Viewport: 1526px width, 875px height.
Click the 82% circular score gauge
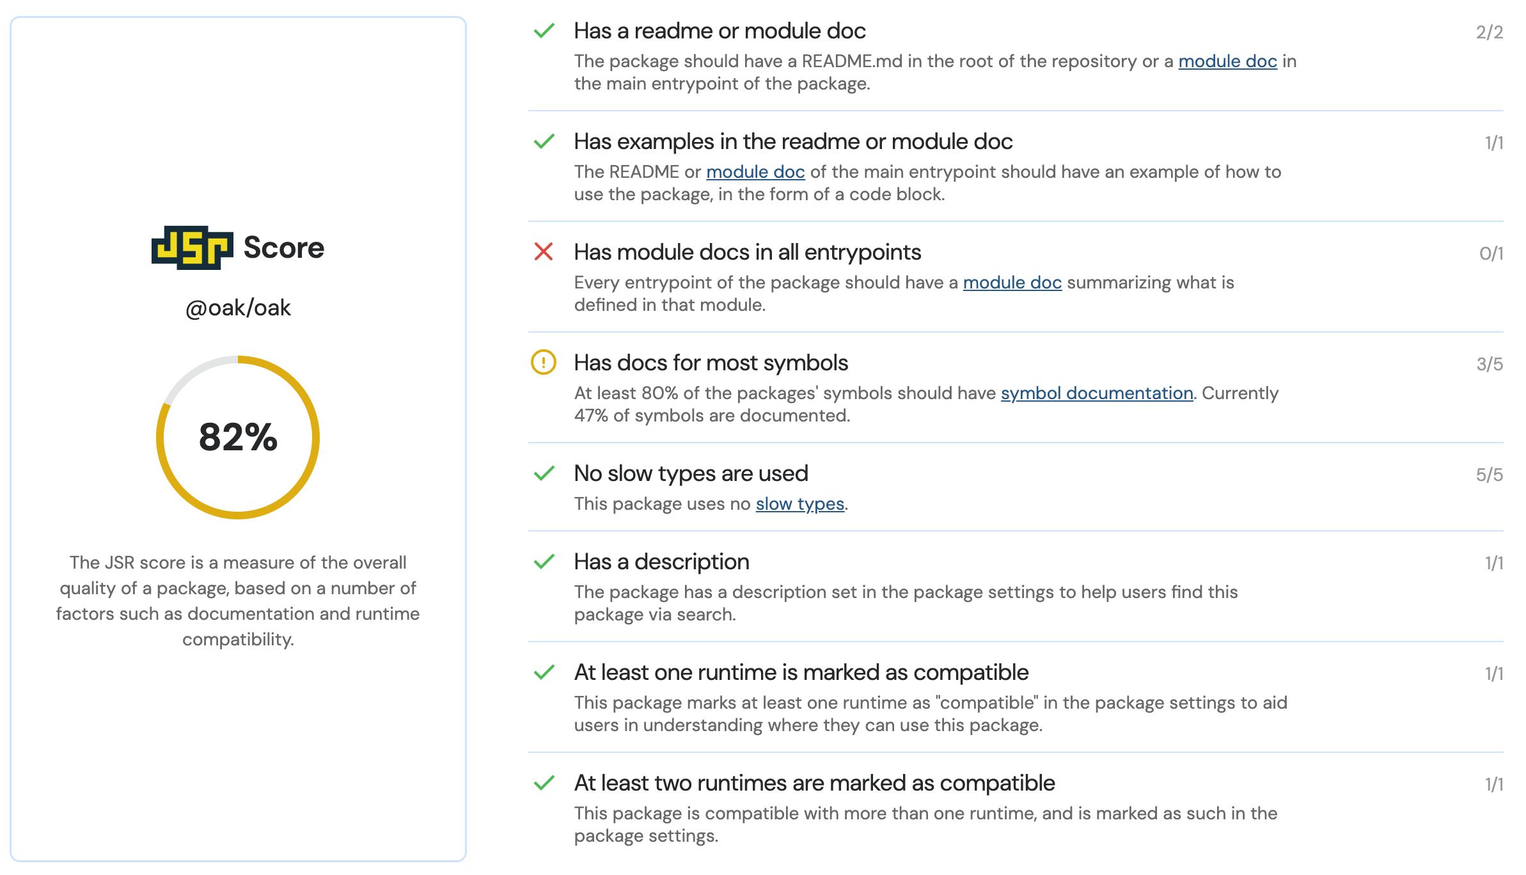tap(238, 437)
